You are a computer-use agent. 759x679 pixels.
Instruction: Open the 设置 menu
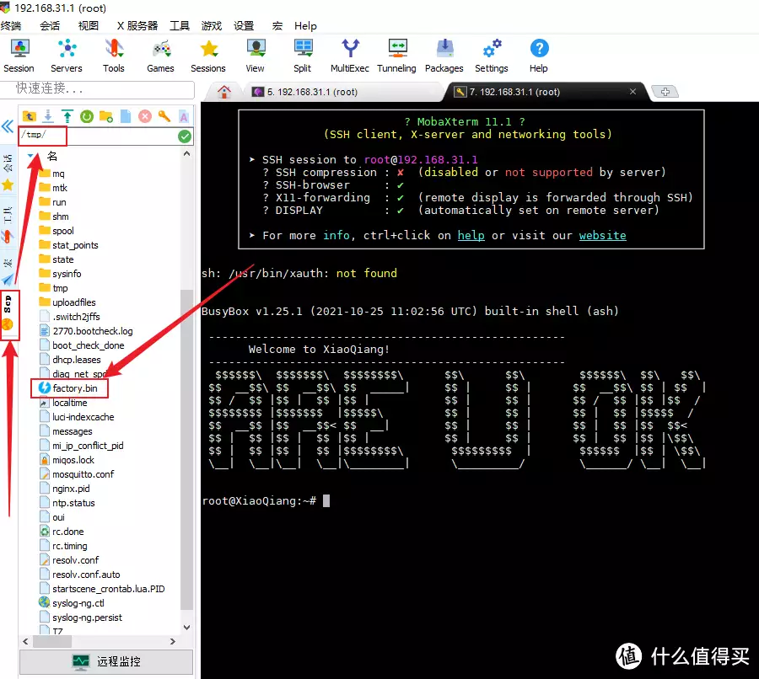pos(244,25)
